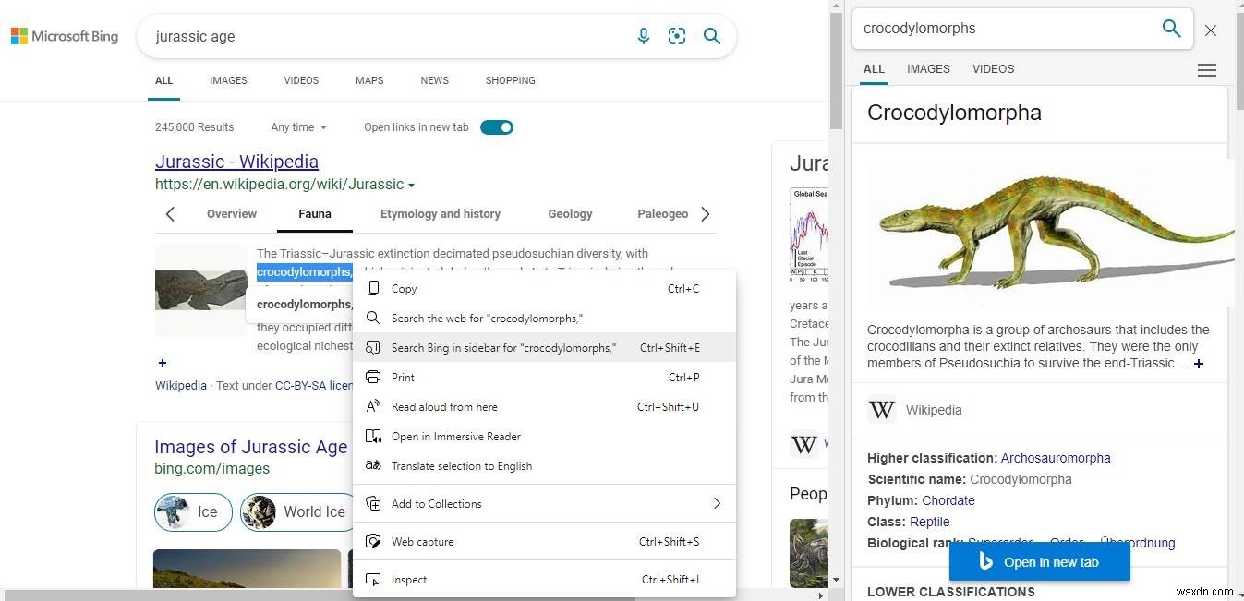Screen dimensions: 1244x601
Task: Open the Any time filter dropdown
Action: tap(299, 127)
